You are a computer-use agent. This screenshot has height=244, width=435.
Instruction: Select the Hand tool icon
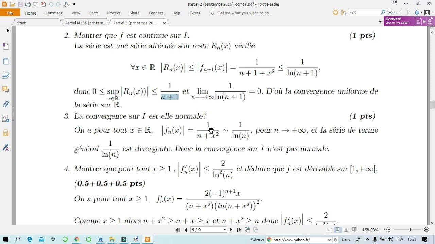pos(66,4)
